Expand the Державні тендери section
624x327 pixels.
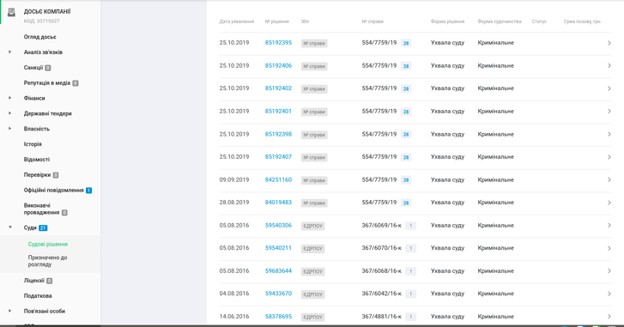click(x=10, y=113)
